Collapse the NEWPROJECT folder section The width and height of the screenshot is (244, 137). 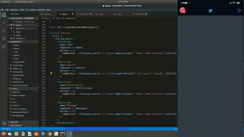[23, 42]
